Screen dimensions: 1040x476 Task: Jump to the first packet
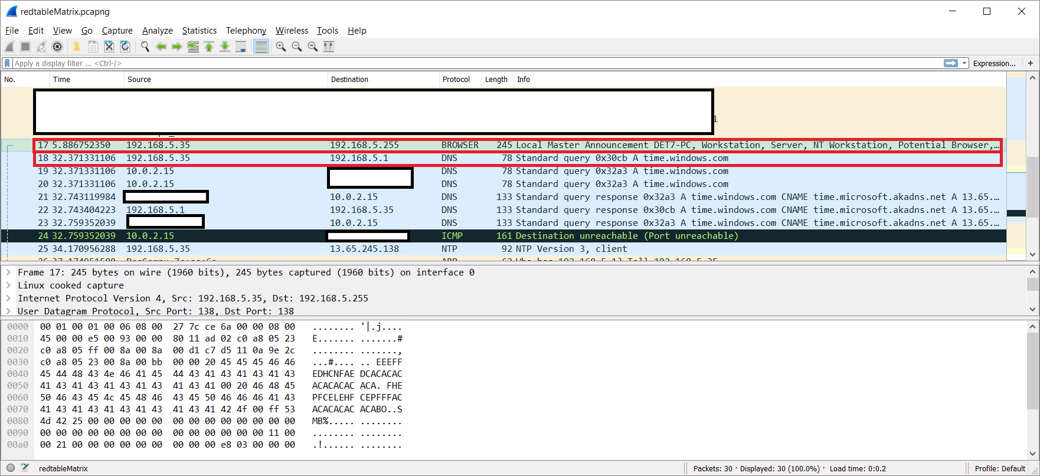point(209,47)
